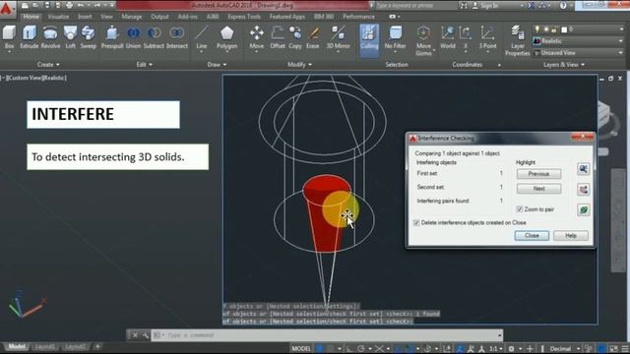
Task: Select the Extrude tool
Action: coord(30,37)
